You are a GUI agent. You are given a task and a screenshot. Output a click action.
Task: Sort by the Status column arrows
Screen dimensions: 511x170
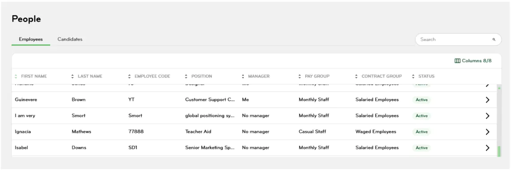413,76
